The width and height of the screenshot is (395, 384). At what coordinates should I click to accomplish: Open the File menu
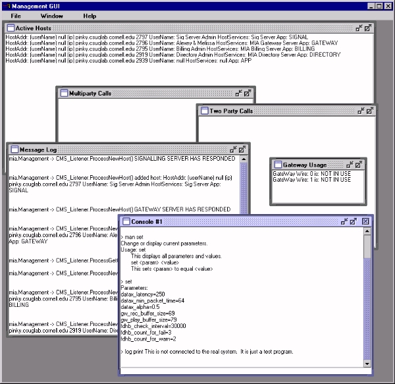pyautogui.click(x=16, y=15)
